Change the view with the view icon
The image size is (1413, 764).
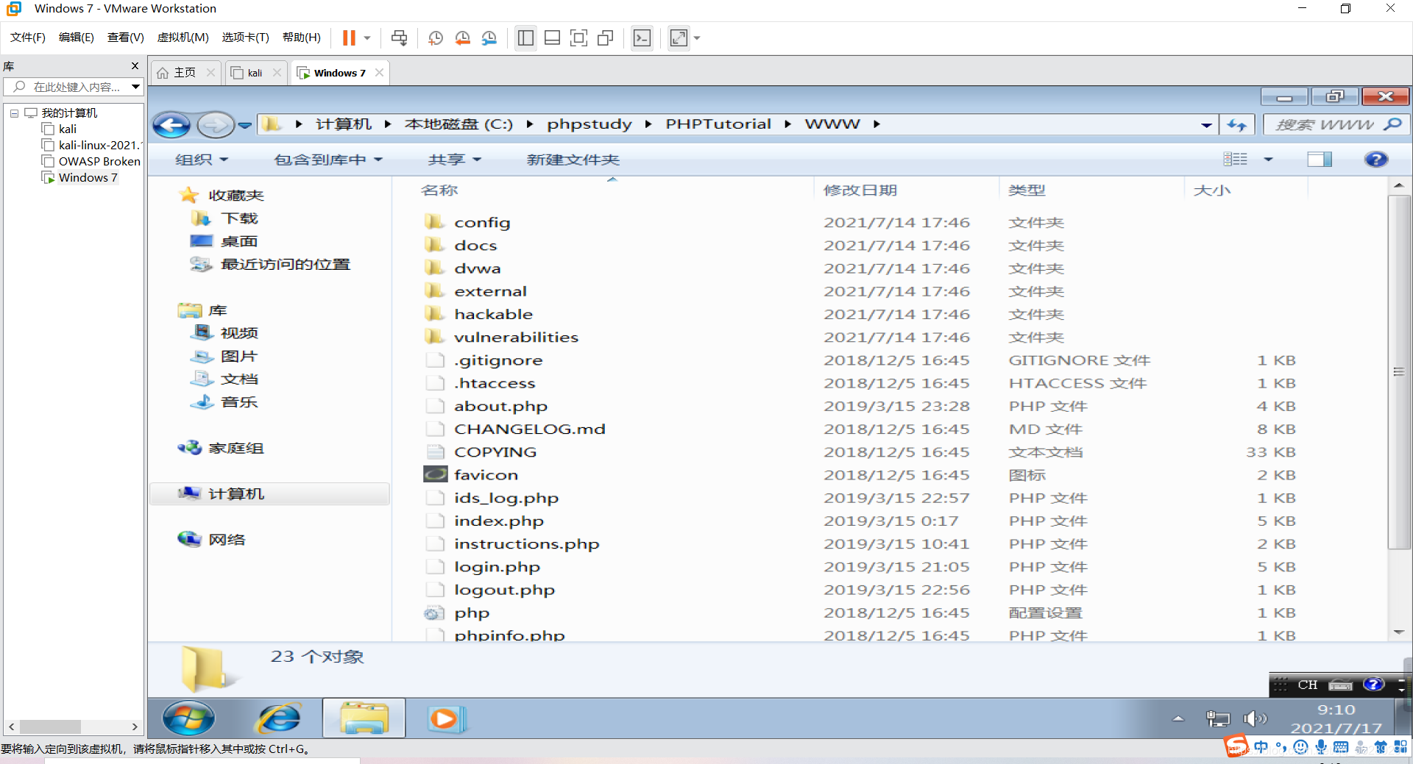coord(1236,159)
